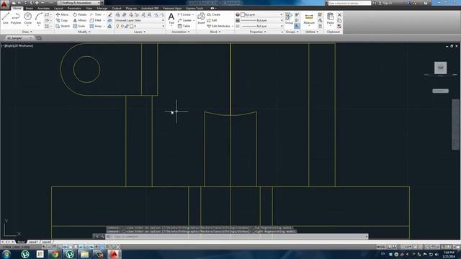
Task: Click the Mirror tool
Action: click(80, 20)
